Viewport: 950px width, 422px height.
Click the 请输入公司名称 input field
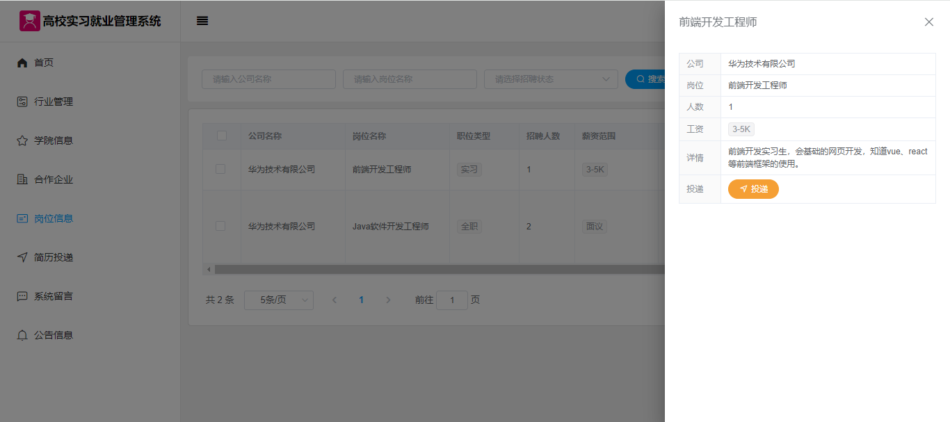(268, 79)
